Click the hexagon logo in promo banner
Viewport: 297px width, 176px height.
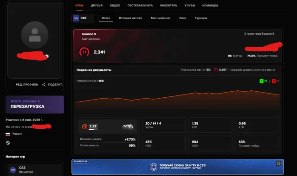(x=154, y=167)
